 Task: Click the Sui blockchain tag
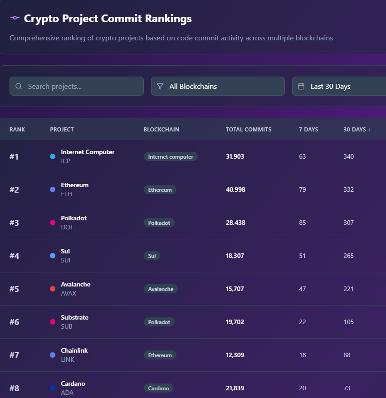[152, 256]
